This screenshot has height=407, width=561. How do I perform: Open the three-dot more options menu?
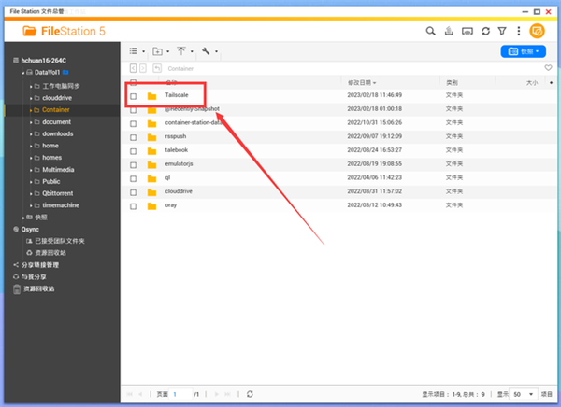tap(519, 31)
